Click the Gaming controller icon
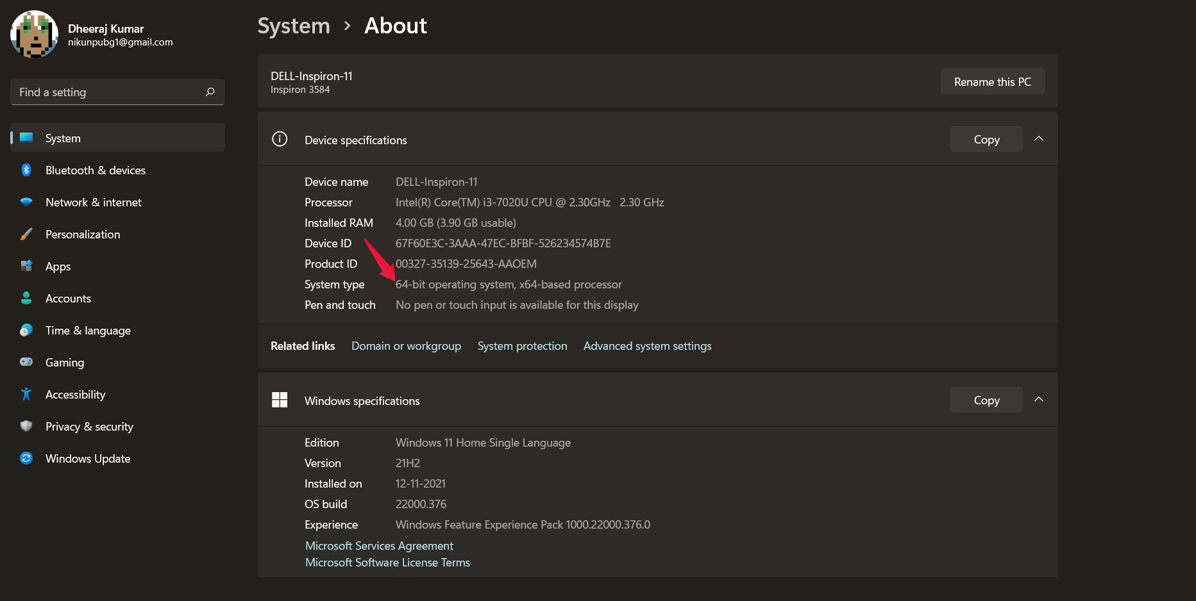 click(26, 362)
